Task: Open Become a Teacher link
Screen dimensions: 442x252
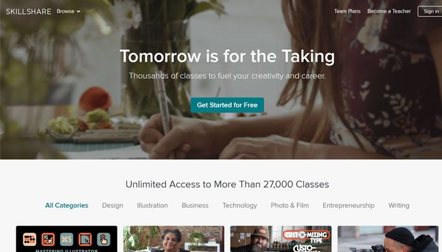Action: click(389, 11)
